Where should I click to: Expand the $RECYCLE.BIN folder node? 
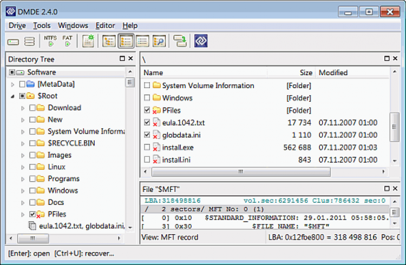click(23, 144)
